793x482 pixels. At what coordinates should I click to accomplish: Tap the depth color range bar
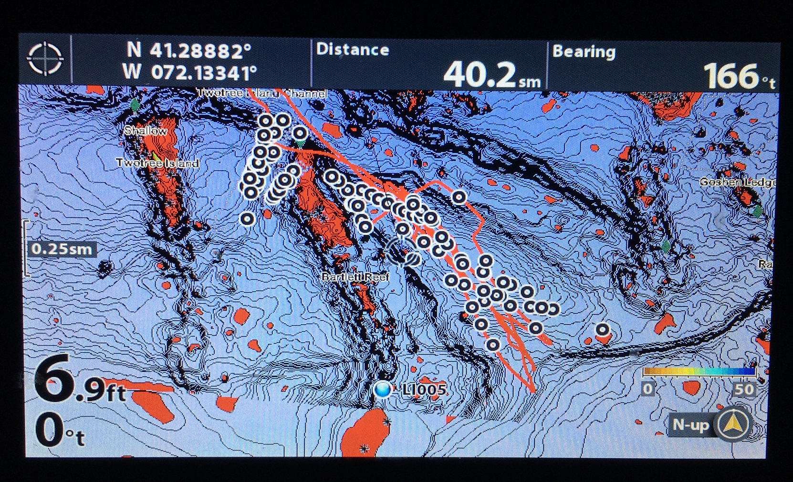click(699, 372)
